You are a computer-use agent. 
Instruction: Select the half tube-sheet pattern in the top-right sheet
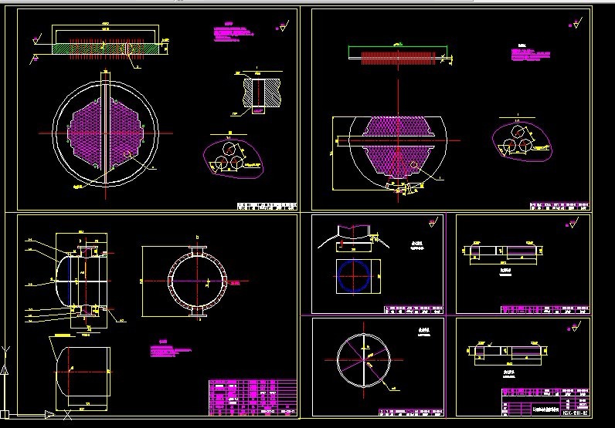pos(398,147)
